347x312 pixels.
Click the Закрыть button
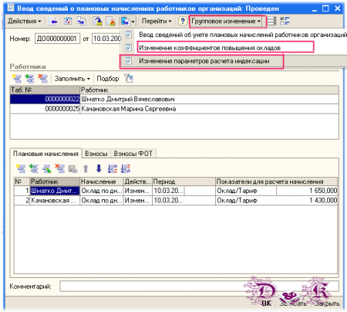tap(327, 304)
